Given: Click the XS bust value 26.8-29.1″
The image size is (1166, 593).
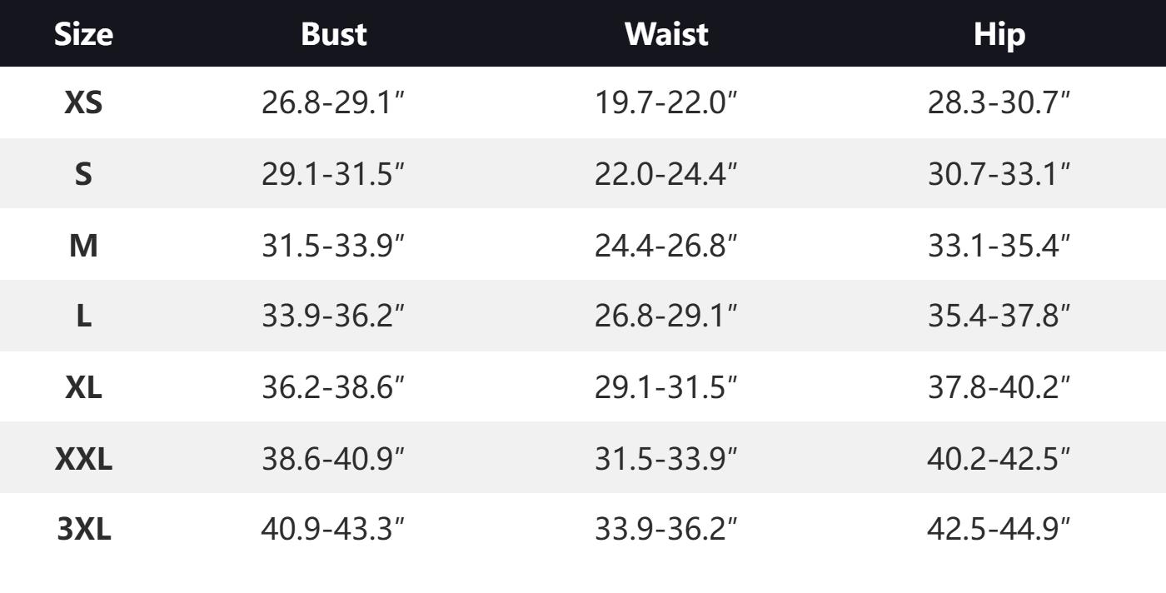Looking at the screenshot, I should click(333, 103).
